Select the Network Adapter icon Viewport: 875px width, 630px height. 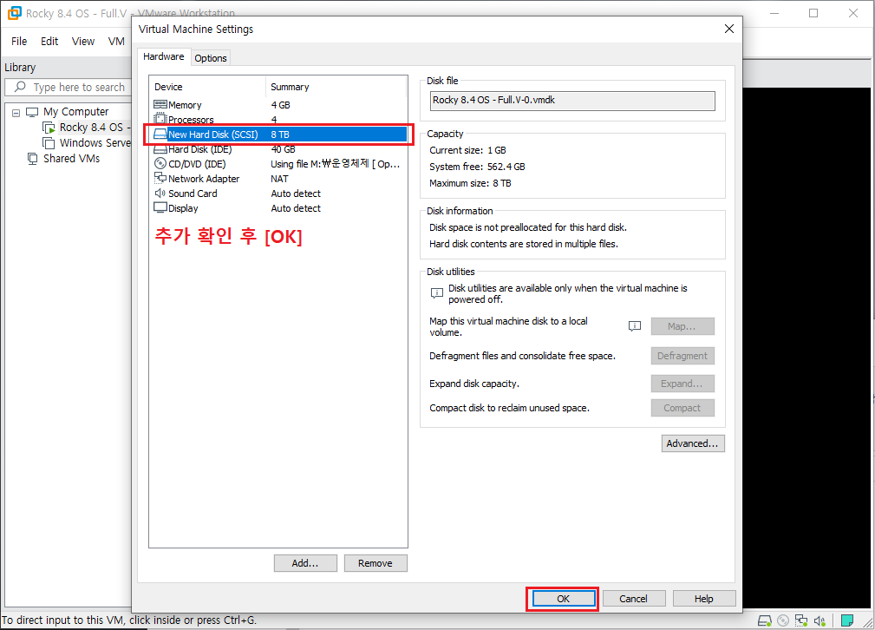point(160,178)
